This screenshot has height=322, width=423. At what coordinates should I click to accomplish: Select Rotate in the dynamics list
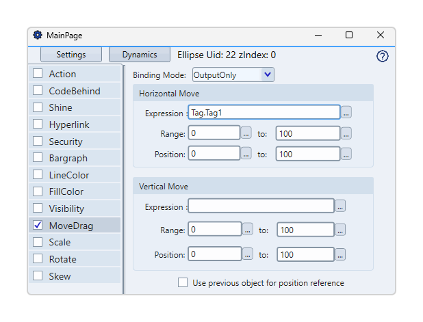click(x=62, y=259)
